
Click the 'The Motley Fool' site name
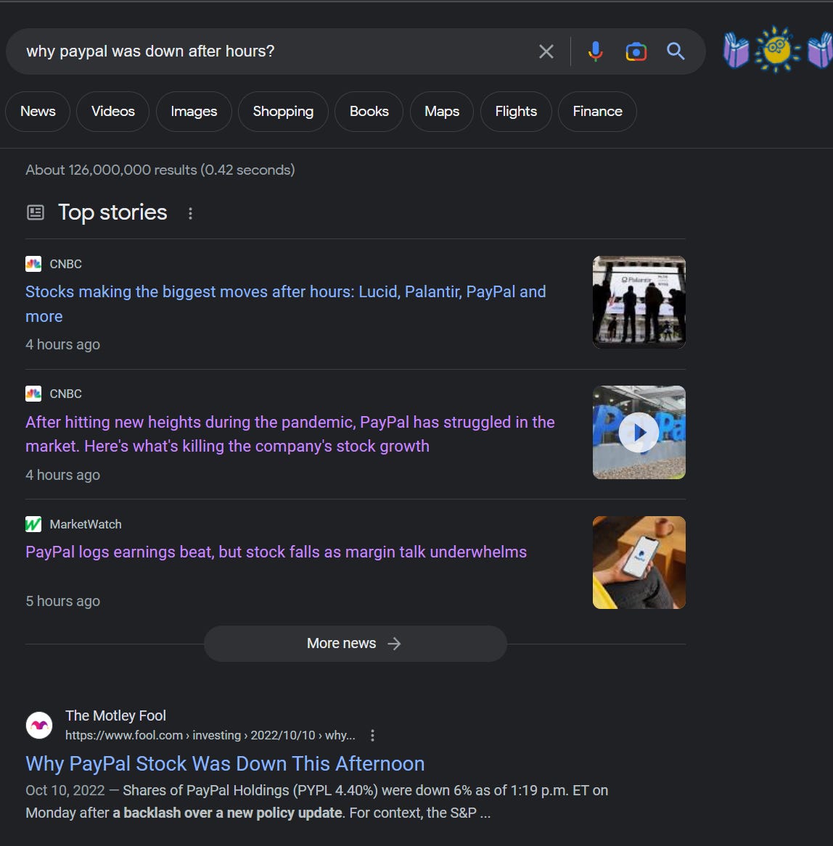(115, 716)
